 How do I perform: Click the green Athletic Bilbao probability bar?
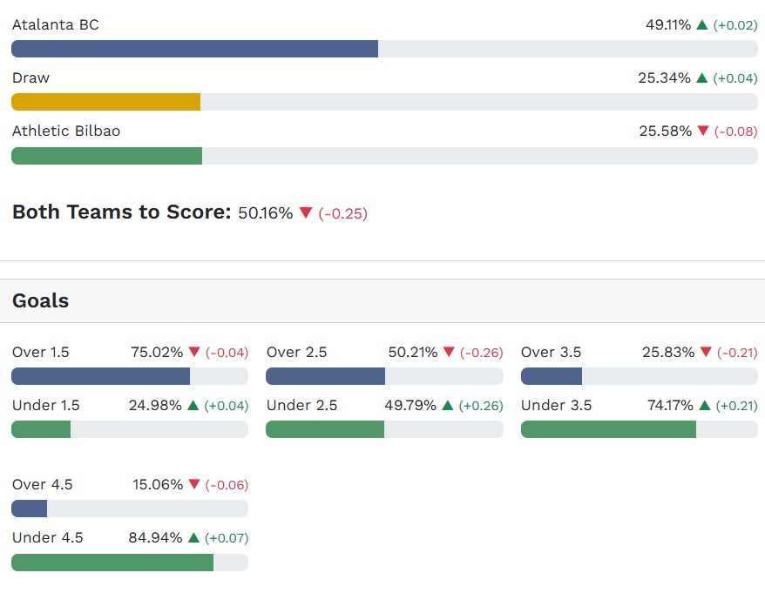click(106, 156)
